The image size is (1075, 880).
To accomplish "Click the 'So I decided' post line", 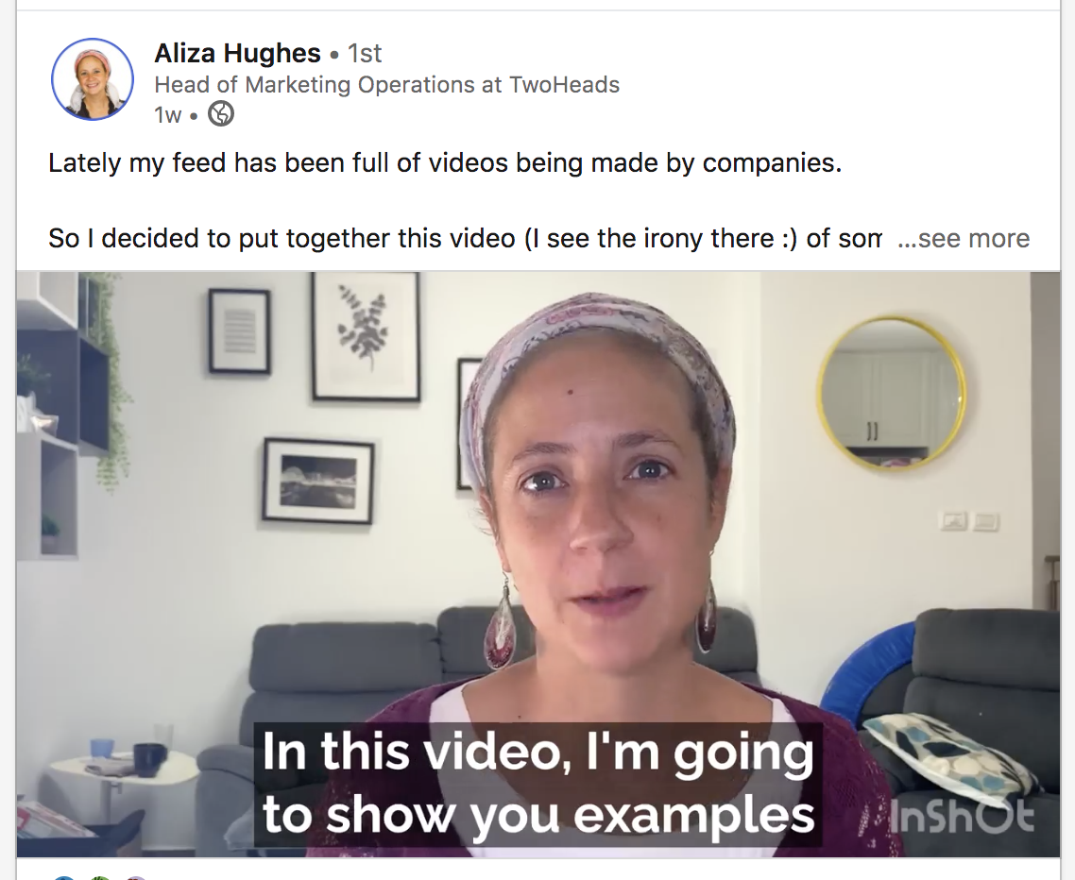I will pos(465,238).
